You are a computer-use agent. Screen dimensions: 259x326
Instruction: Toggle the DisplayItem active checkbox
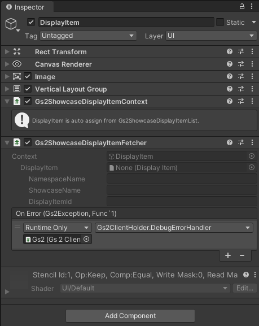click(x=31, y=22)
